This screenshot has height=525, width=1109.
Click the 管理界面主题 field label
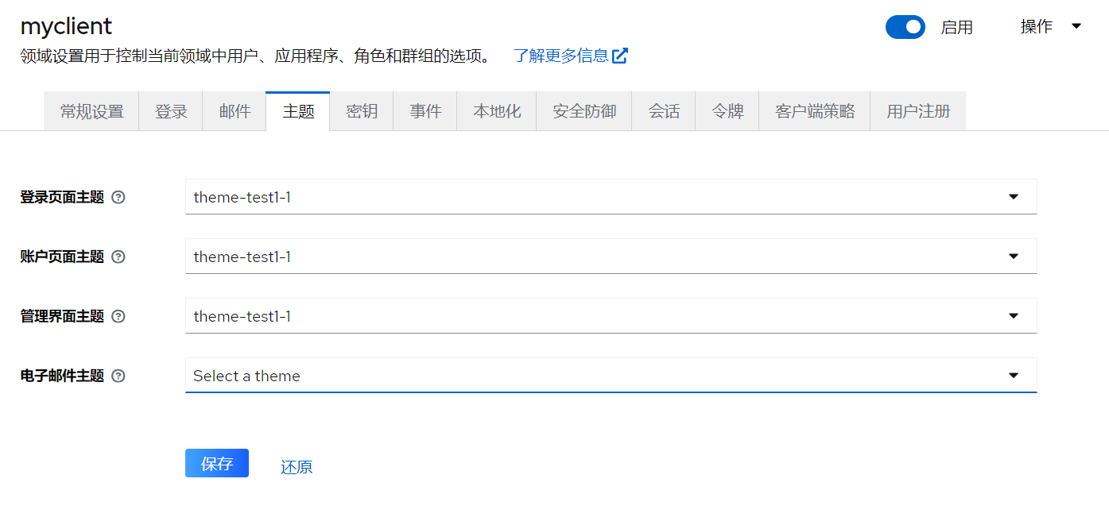(62, 317)
